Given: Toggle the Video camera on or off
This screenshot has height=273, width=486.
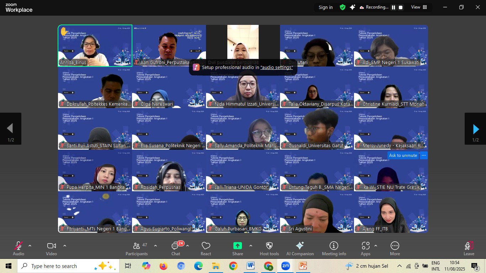Looking at the screenshot, I should tap(51, 248).
